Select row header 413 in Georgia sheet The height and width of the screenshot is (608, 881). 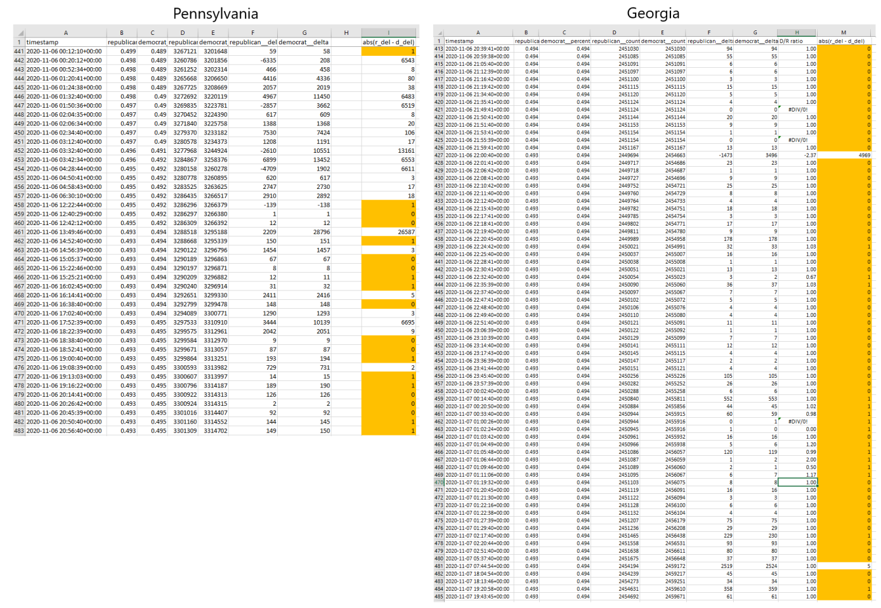439,49
